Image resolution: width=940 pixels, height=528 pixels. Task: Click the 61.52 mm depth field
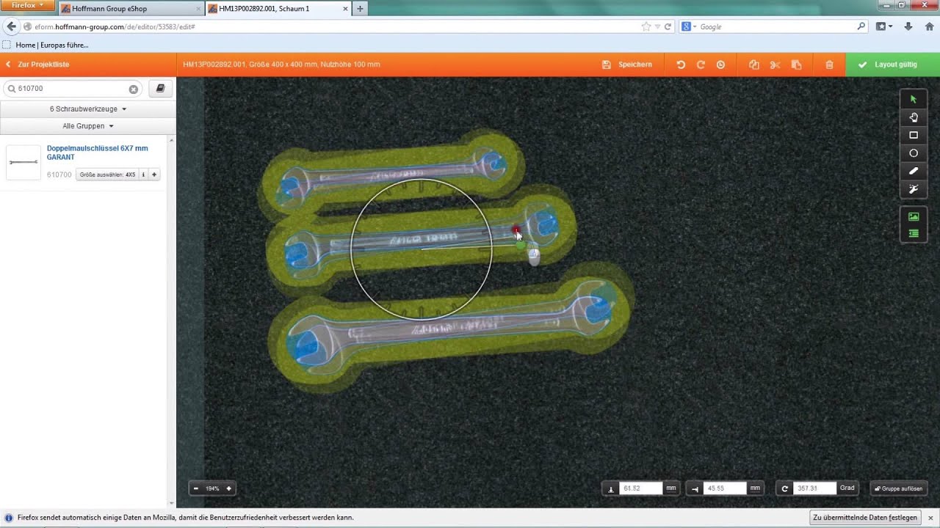(641, 488)
